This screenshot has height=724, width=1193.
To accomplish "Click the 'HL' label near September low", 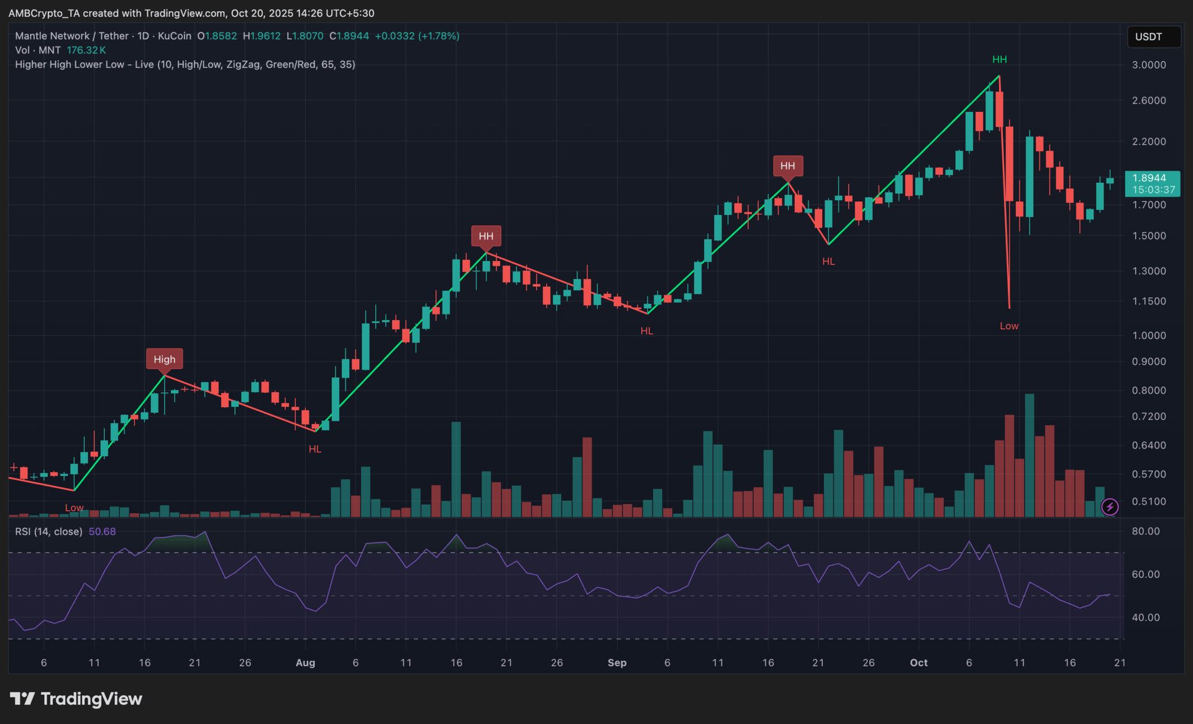I will point(647,331).
